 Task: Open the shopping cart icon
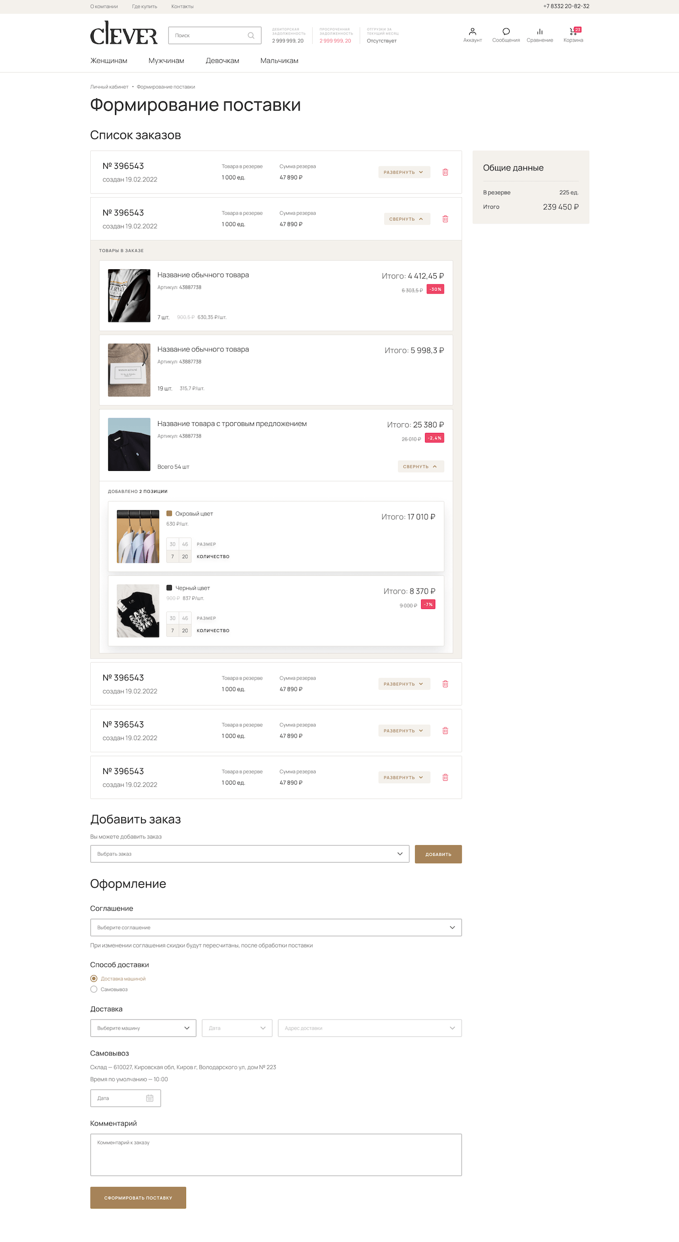573,31
